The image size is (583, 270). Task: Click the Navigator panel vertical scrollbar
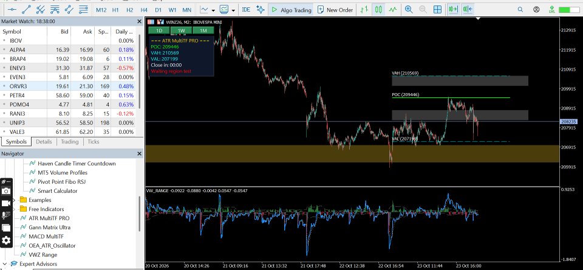point(140,214)
